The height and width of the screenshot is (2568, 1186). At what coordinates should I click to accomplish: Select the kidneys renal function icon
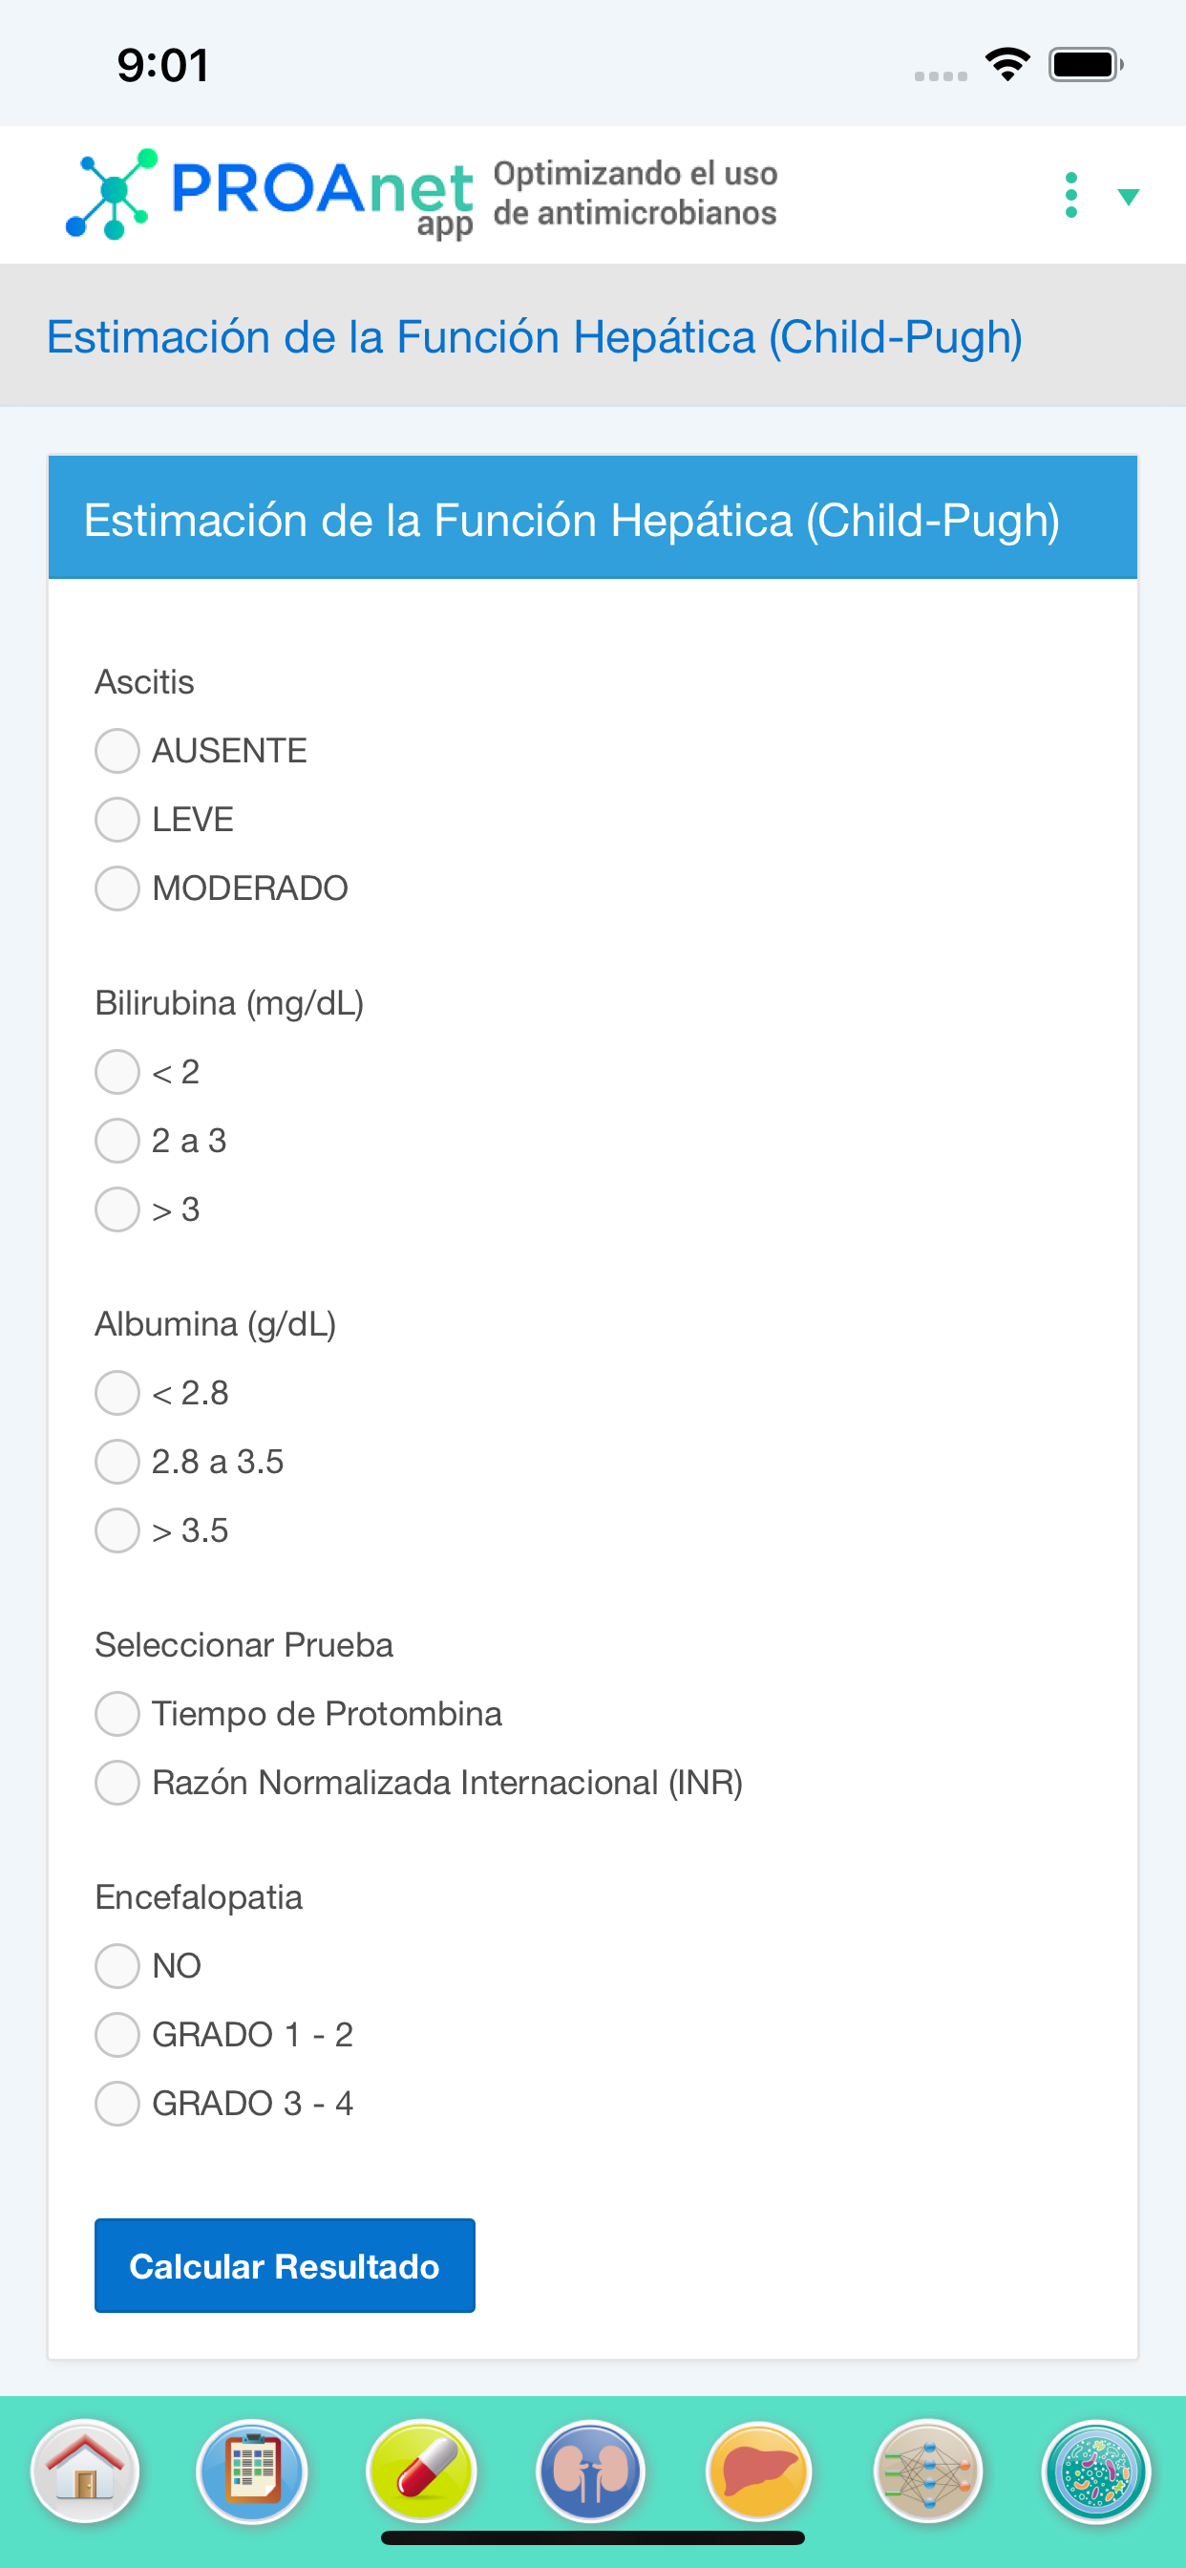pyautogui.click(x=590, y=2472)
